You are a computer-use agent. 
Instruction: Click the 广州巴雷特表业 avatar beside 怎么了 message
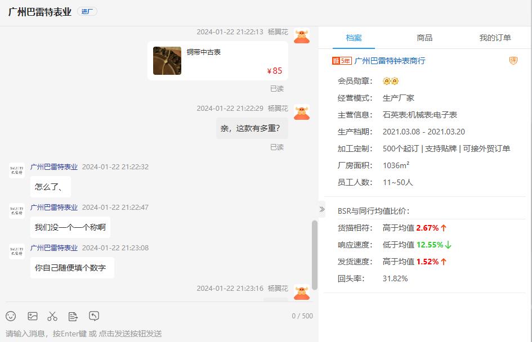pos(17,170)
